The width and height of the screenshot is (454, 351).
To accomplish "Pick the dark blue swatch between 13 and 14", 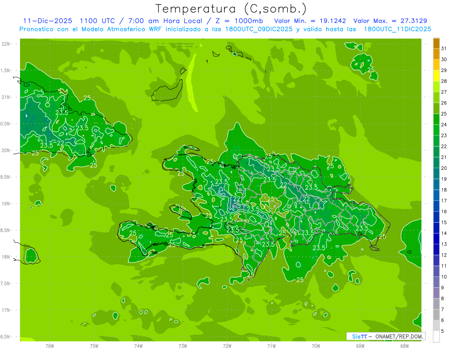I will (x=436, y=239).
